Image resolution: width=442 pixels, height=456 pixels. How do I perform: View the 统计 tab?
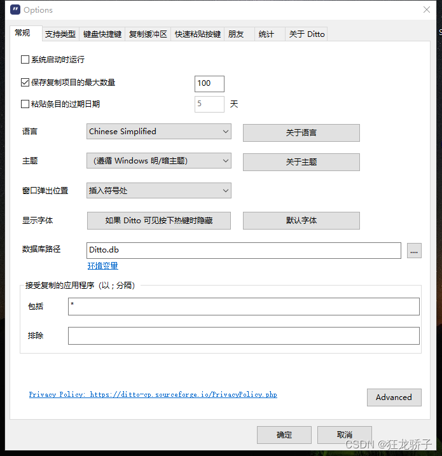[x=270, y=34]
